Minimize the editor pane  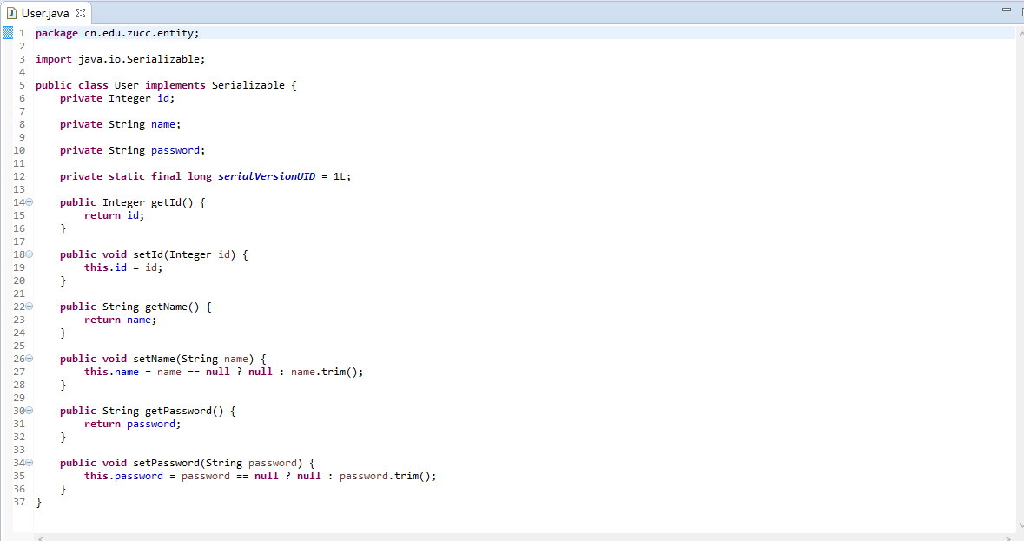pyautogui.click(x=1007, y=10)
